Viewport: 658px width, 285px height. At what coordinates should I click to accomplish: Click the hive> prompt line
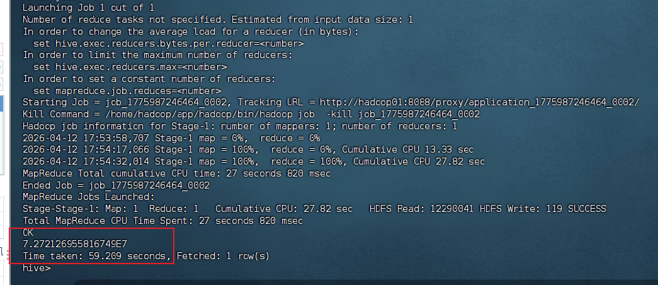(x=37, y=267)
